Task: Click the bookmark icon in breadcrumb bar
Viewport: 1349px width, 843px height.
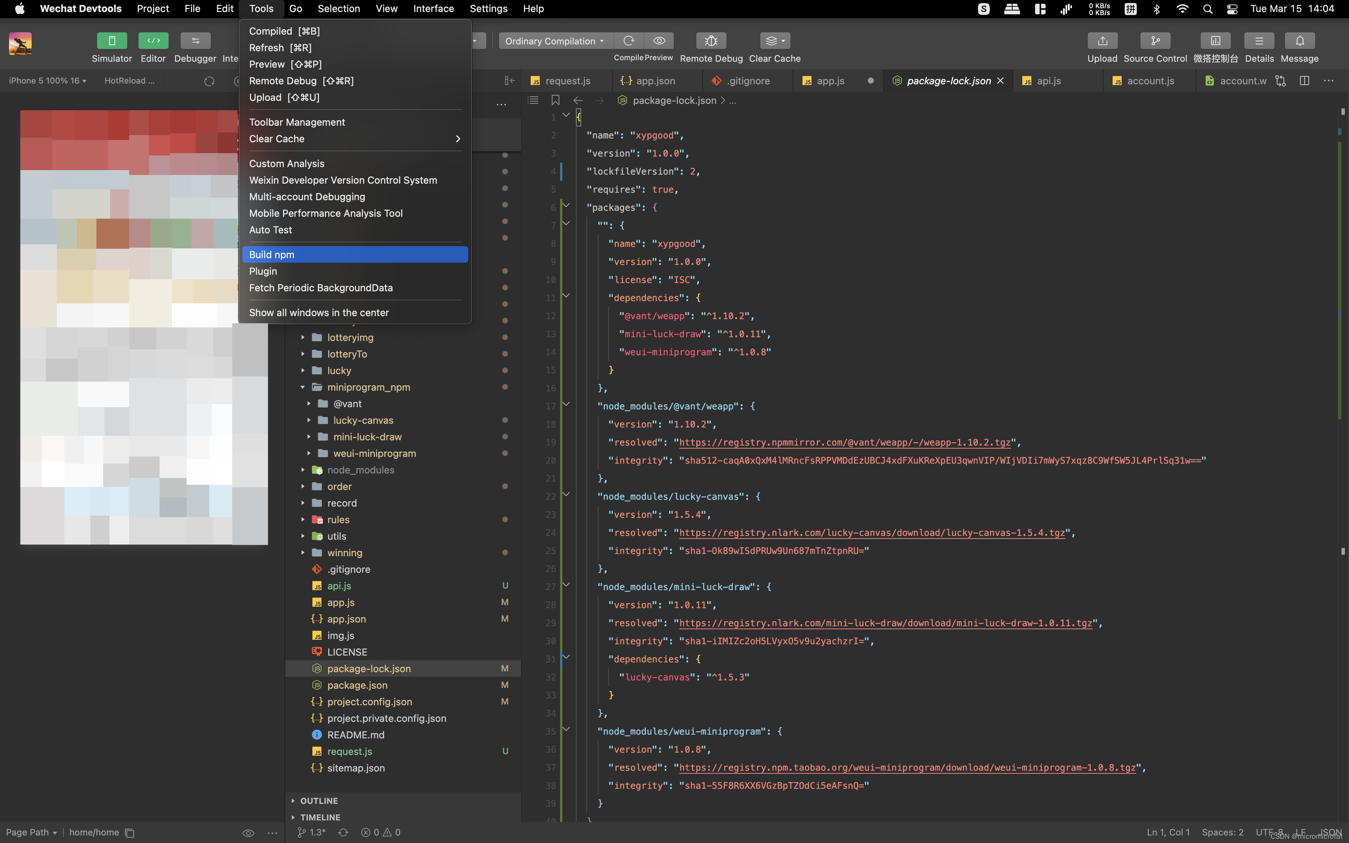Action: [555, 100]
